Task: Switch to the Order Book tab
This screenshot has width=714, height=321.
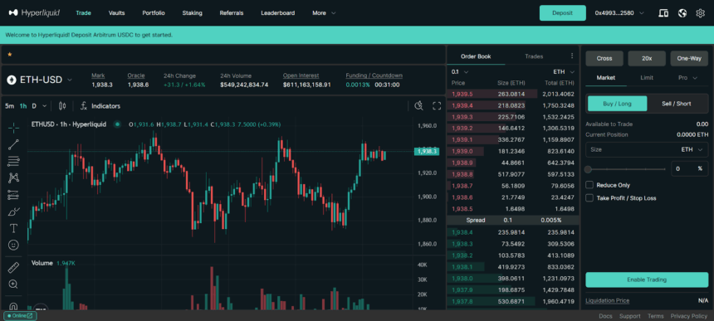Action: pos(476,56)
